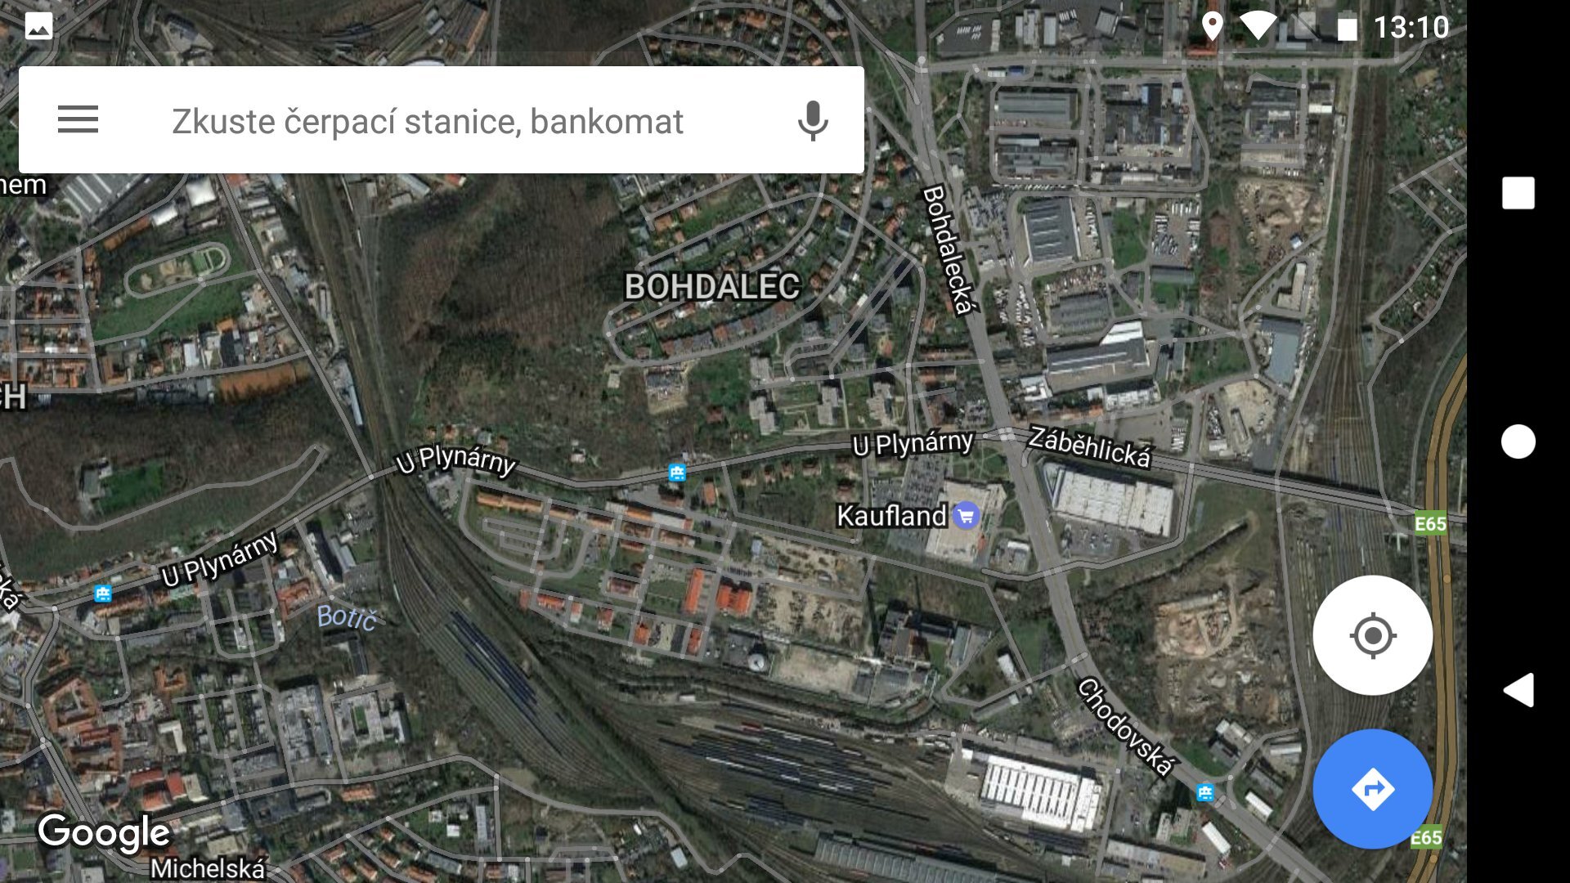Tap the Záběhlická street label
1570x883 pixels.
[1090, 446]
